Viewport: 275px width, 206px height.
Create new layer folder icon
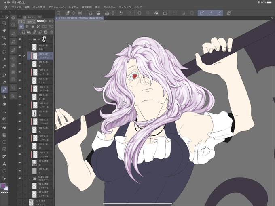point(29,32)
